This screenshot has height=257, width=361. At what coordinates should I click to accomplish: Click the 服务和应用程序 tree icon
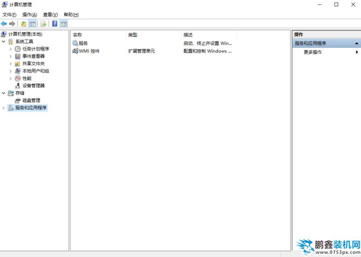tap(11, 108)
